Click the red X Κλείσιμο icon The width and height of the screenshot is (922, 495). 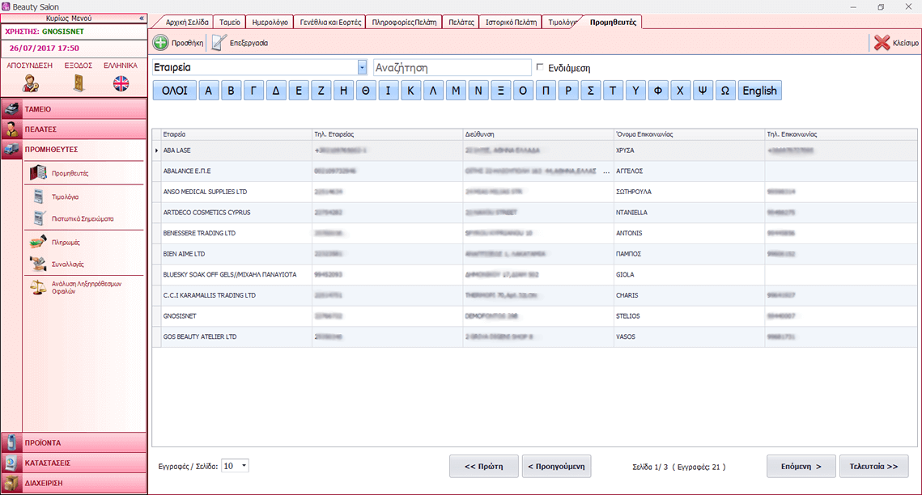pyautogui.click(x=882, y=43)
